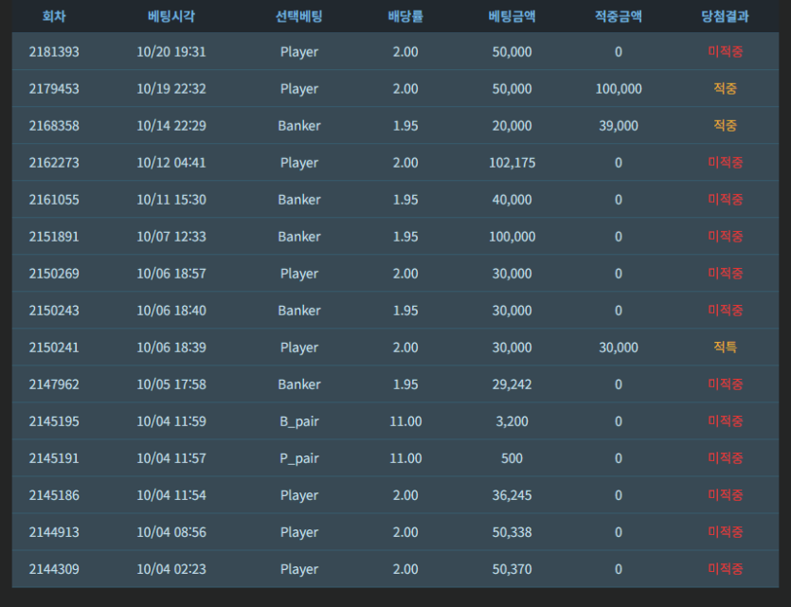Select round number 2181393
The width and height of the screenshot is (791, 607).
tap(54, 51)
